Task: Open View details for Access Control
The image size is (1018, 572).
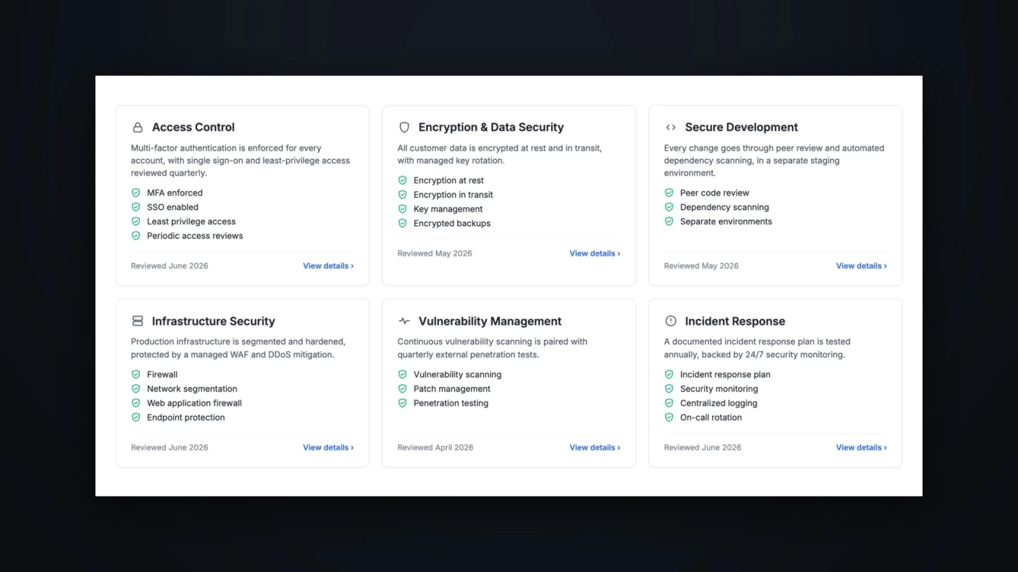Action: coord(328,266)
